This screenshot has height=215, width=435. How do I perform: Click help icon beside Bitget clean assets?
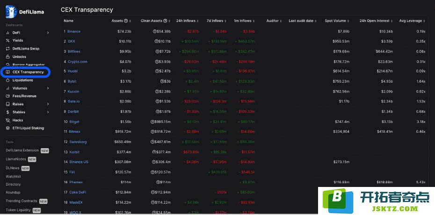[x=152, y=122]
